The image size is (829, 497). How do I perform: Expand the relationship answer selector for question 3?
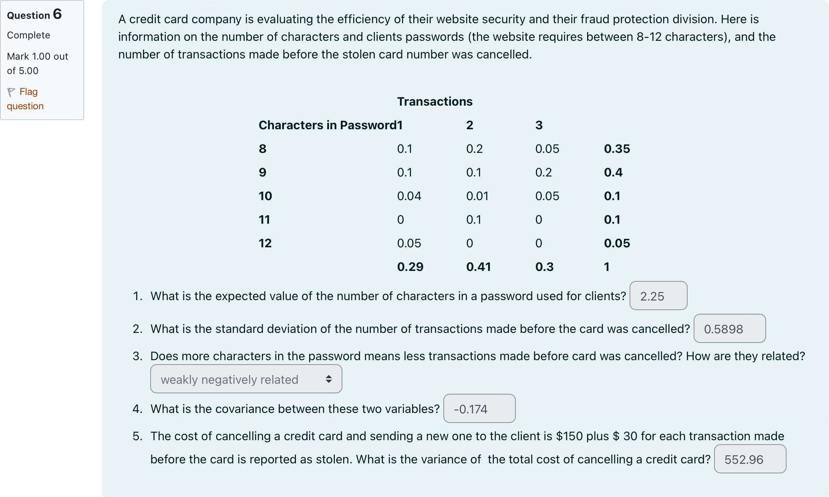click(x=246, y=379)
